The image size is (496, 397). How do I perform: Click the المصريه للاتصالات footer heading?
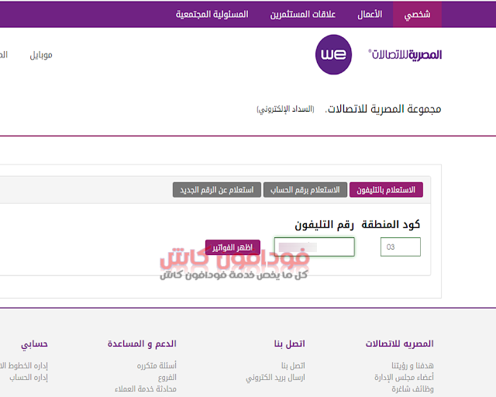pyautogui.click(x=400, y=343)
